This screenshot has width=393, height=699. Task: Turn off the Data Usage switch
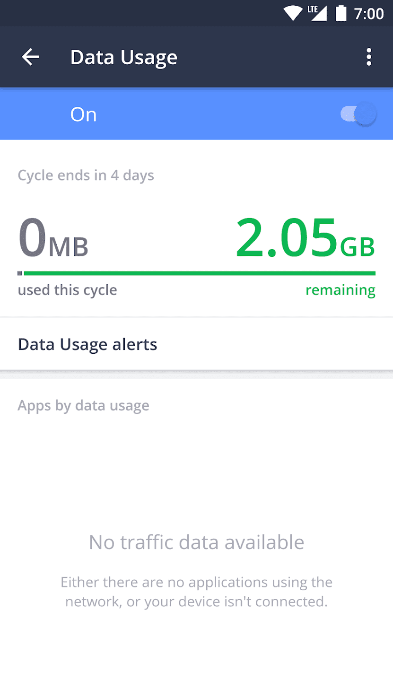[x=359, y=114]
